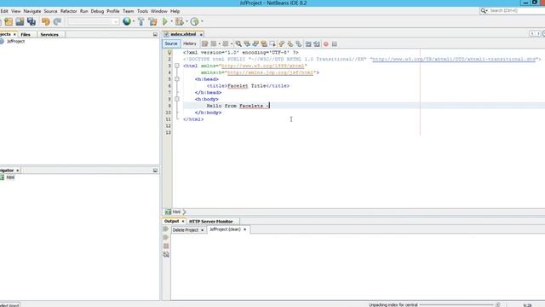The height and width of the screenshot is (307, 545).
Task: Click the Profile Project toolbar icon
Action: [195, 21]
